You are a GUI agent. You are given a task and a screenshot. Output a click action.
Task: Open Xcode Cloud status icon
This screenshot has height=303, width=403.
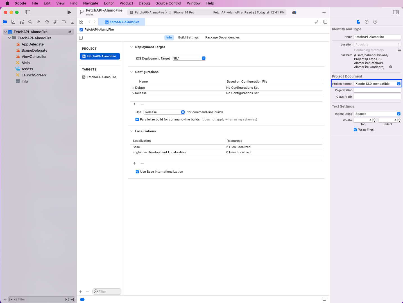pyautogui.click(x=294, y=12)
